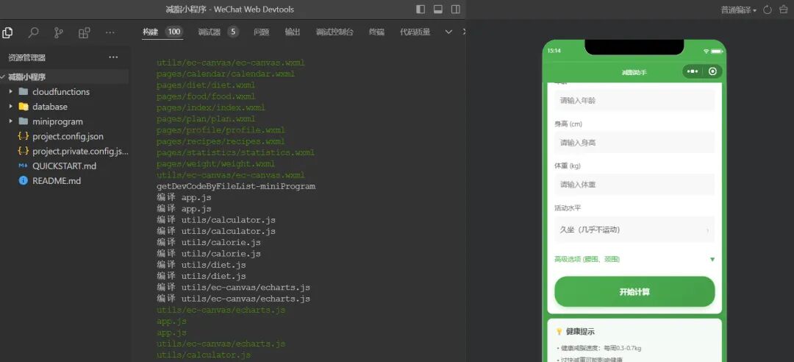
Task: Expand the 高级选项 advanced options triangle
Action: tap(712, 259)
